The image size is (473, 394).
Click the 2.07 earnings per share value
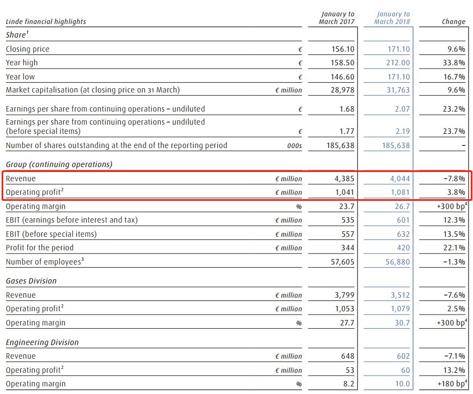(x=402, y=109)
